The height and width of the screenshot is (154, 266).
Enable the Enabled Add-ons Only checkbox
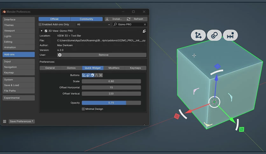coord(40,24)
